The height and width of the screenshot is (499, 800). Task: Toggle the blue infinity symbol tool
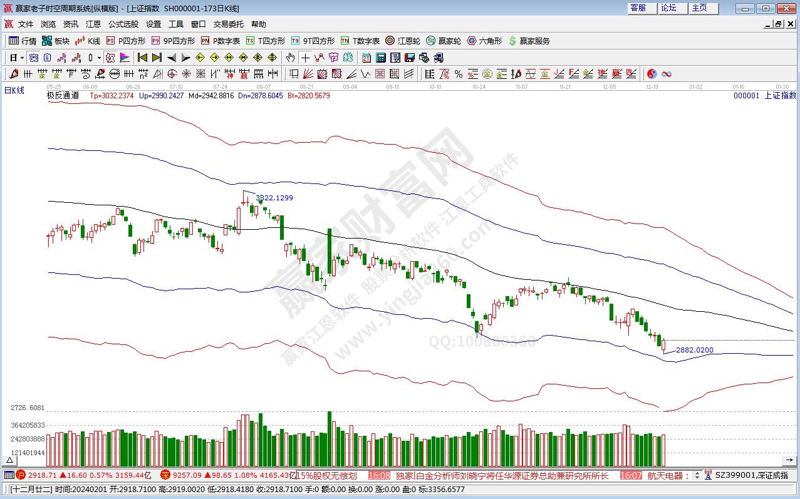point(667,74)
